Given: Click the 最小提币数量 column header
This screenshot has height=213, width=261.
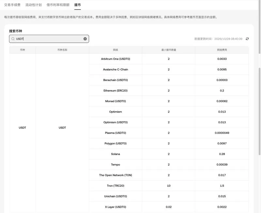Looking at the screenshot, I should click(169, 50).
